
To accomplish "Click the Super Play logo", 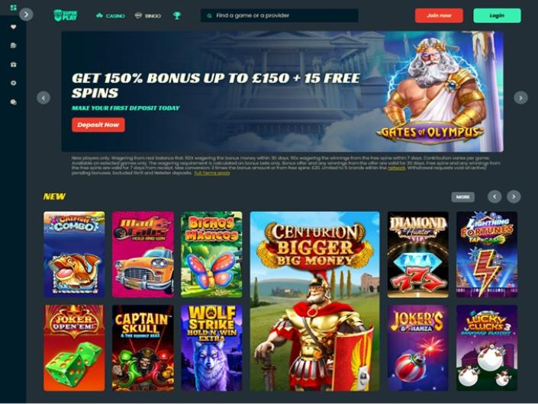I will click(x=66, y=15).
